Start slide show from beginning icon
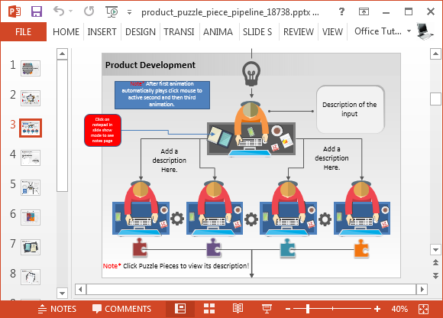Viewport: 443px width, 318px height. (x=112, y=11)
